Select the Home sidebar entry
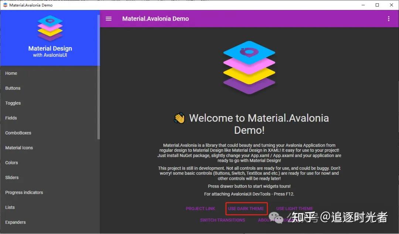Screen dimensions: 399x234 pyautogui.click(x=11, y=73)
